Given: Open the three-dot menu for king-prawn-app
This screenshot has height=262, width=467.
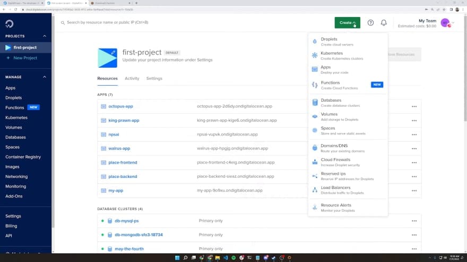Looking at the screenshot, I should (x=414, y=120).
